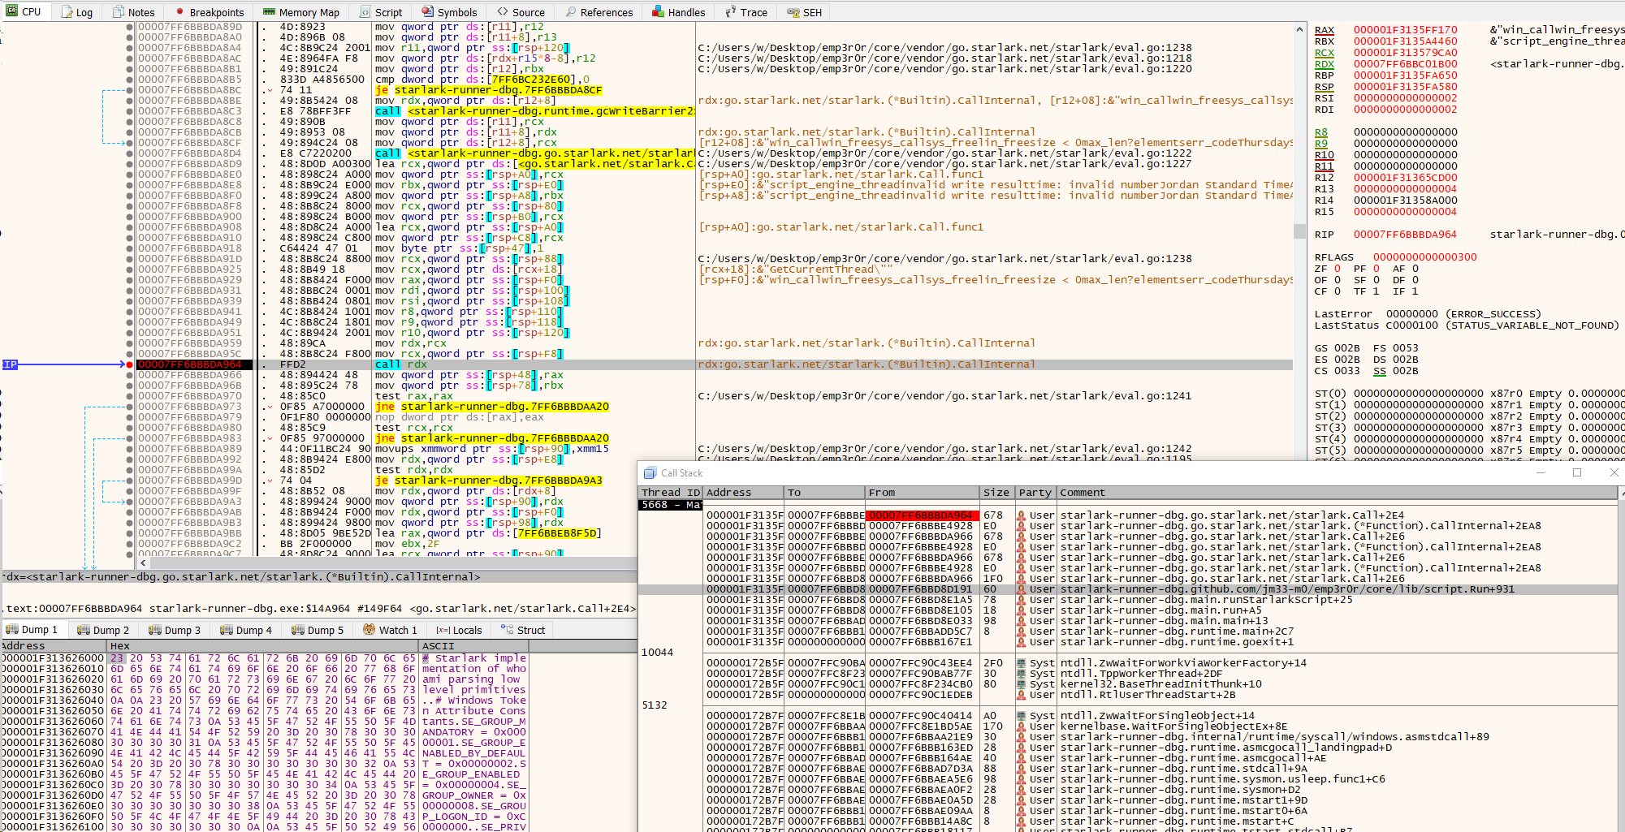Image resolution: width=1625 pixels, height=832 pixels.
Task: Click the red dot Breakpoints tab icon
Action: tap(179, 12)
